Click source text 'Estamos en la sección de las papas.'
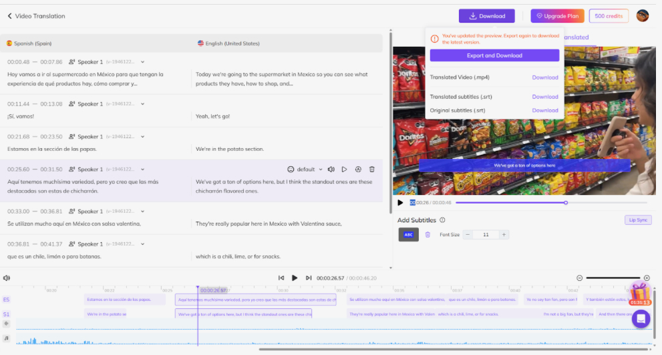The image size is (662, 355). point(52,149)
